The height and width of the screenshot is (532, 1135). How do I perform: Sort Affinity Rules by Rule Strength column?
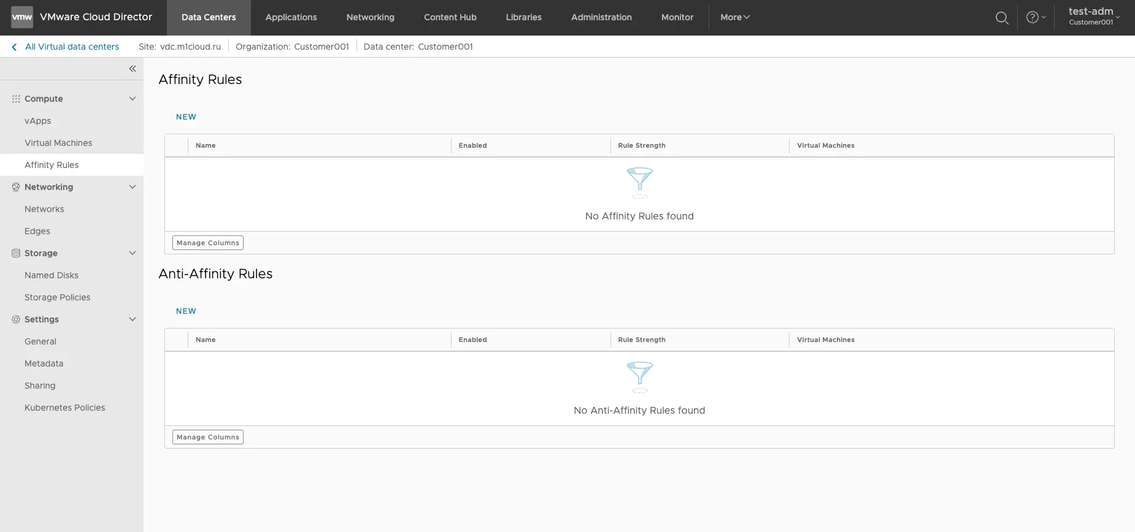[x=642, y=146]
